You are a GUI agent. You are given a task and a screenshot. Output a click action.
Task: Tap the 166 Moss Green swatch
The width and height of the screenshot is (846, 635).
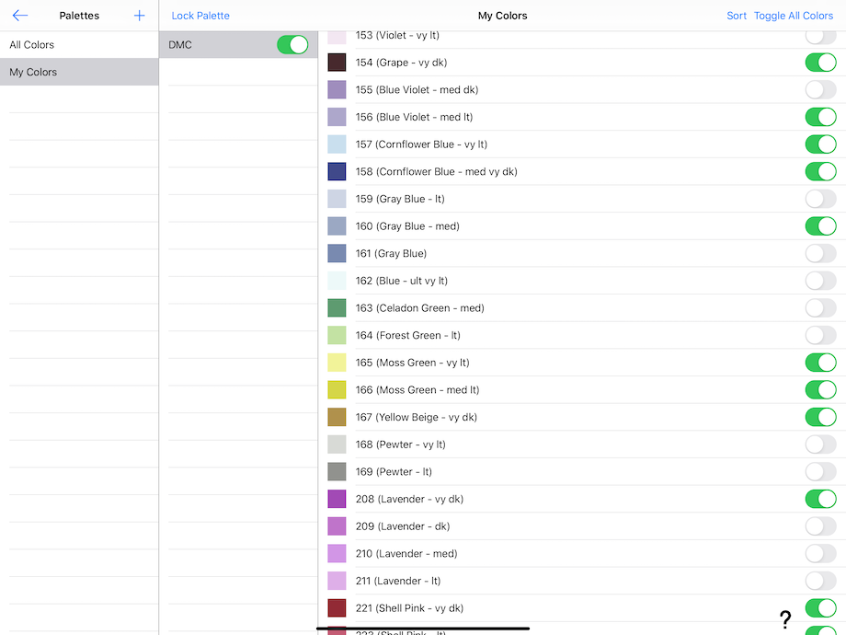coord(337,390)
